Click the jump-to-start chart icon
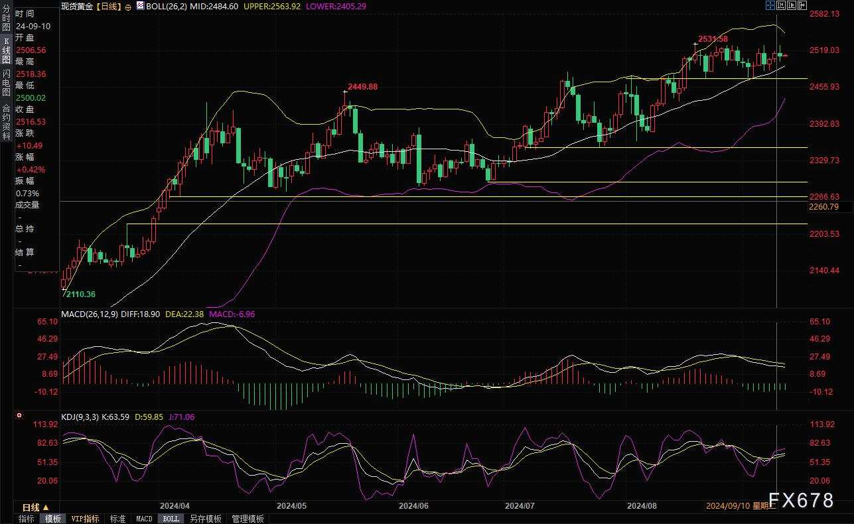This screenshot has width=854, height=524. click(x=781, y=5)
